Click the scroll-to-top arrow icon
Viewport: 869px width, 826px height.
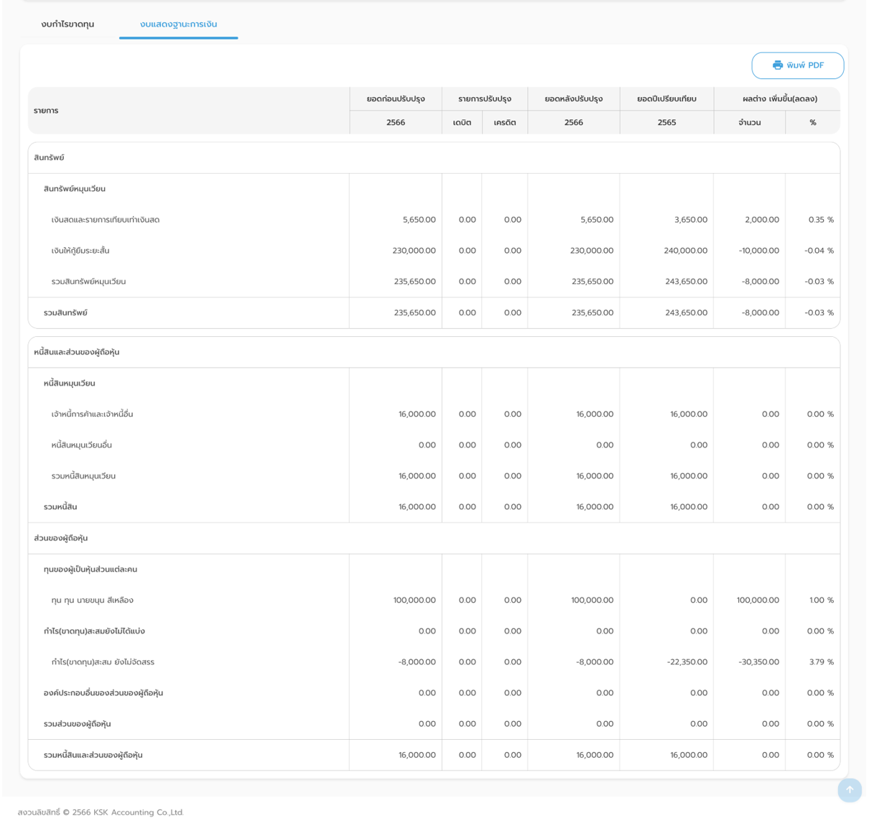pos(850,789)
